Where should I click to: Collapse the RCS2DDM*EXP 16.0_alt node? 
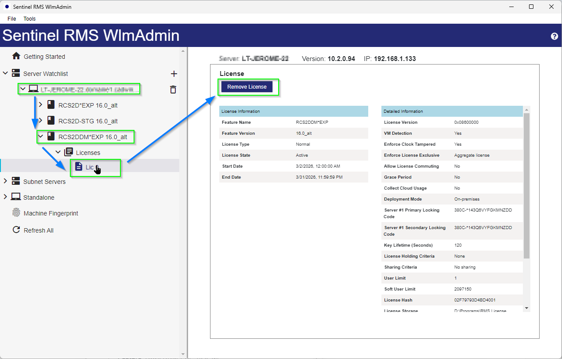(x=40, y=136)
